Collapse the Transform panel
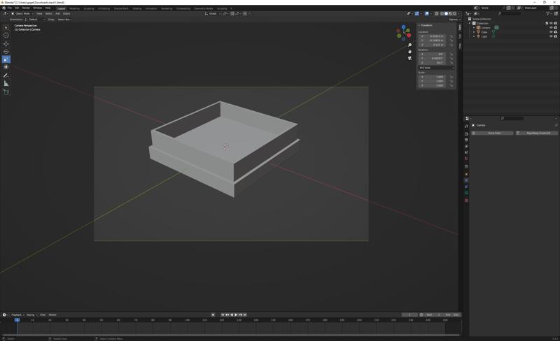560x341 pixels. coord(426,25)
